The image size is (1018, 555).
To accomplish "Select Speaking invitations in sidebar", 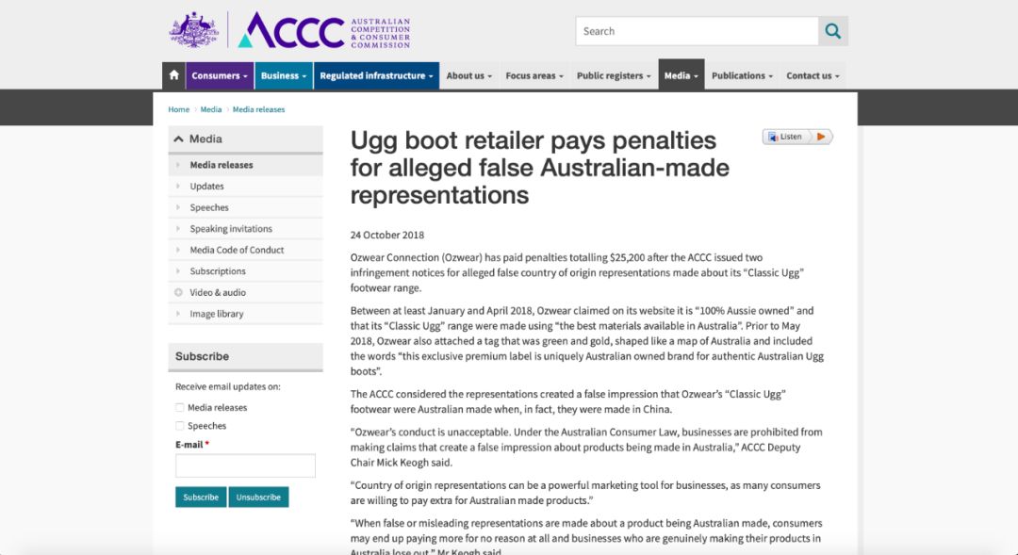I will coord(245,228).
